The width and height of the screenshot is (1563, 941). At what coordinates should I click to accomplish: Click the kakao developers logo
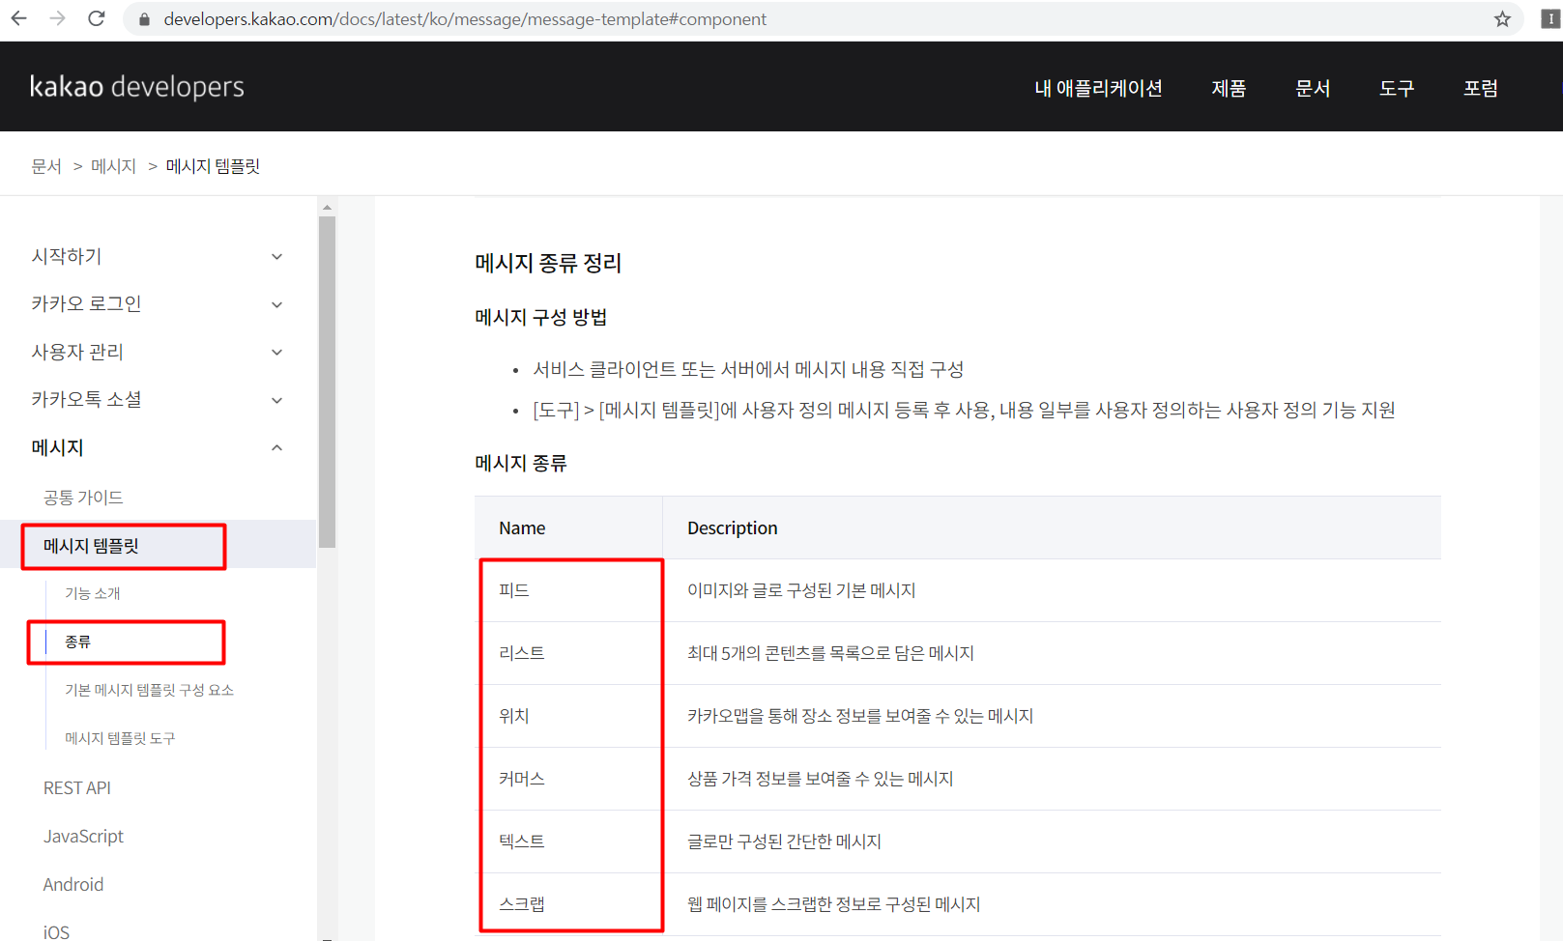pos(137,87)
